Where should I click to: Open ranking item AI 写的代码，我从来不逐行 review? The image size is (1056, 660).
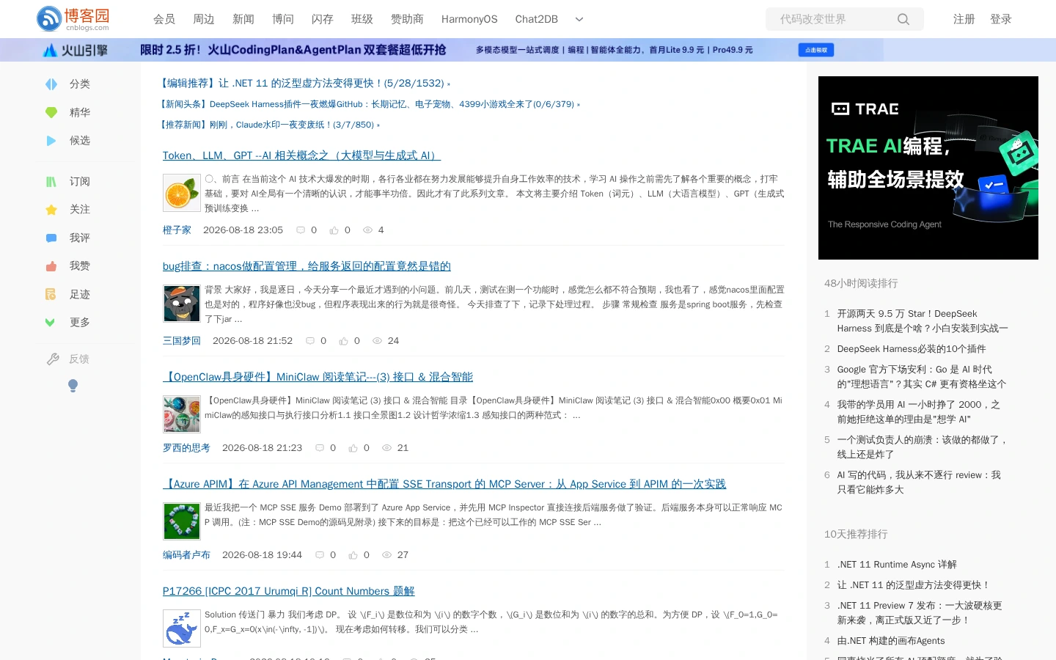919,483
